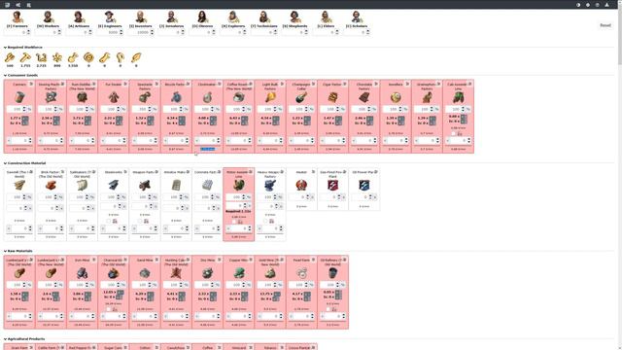The image size is (622, 350).
Task: Click the Farmers population portrait
Action: tap(17, 17)
